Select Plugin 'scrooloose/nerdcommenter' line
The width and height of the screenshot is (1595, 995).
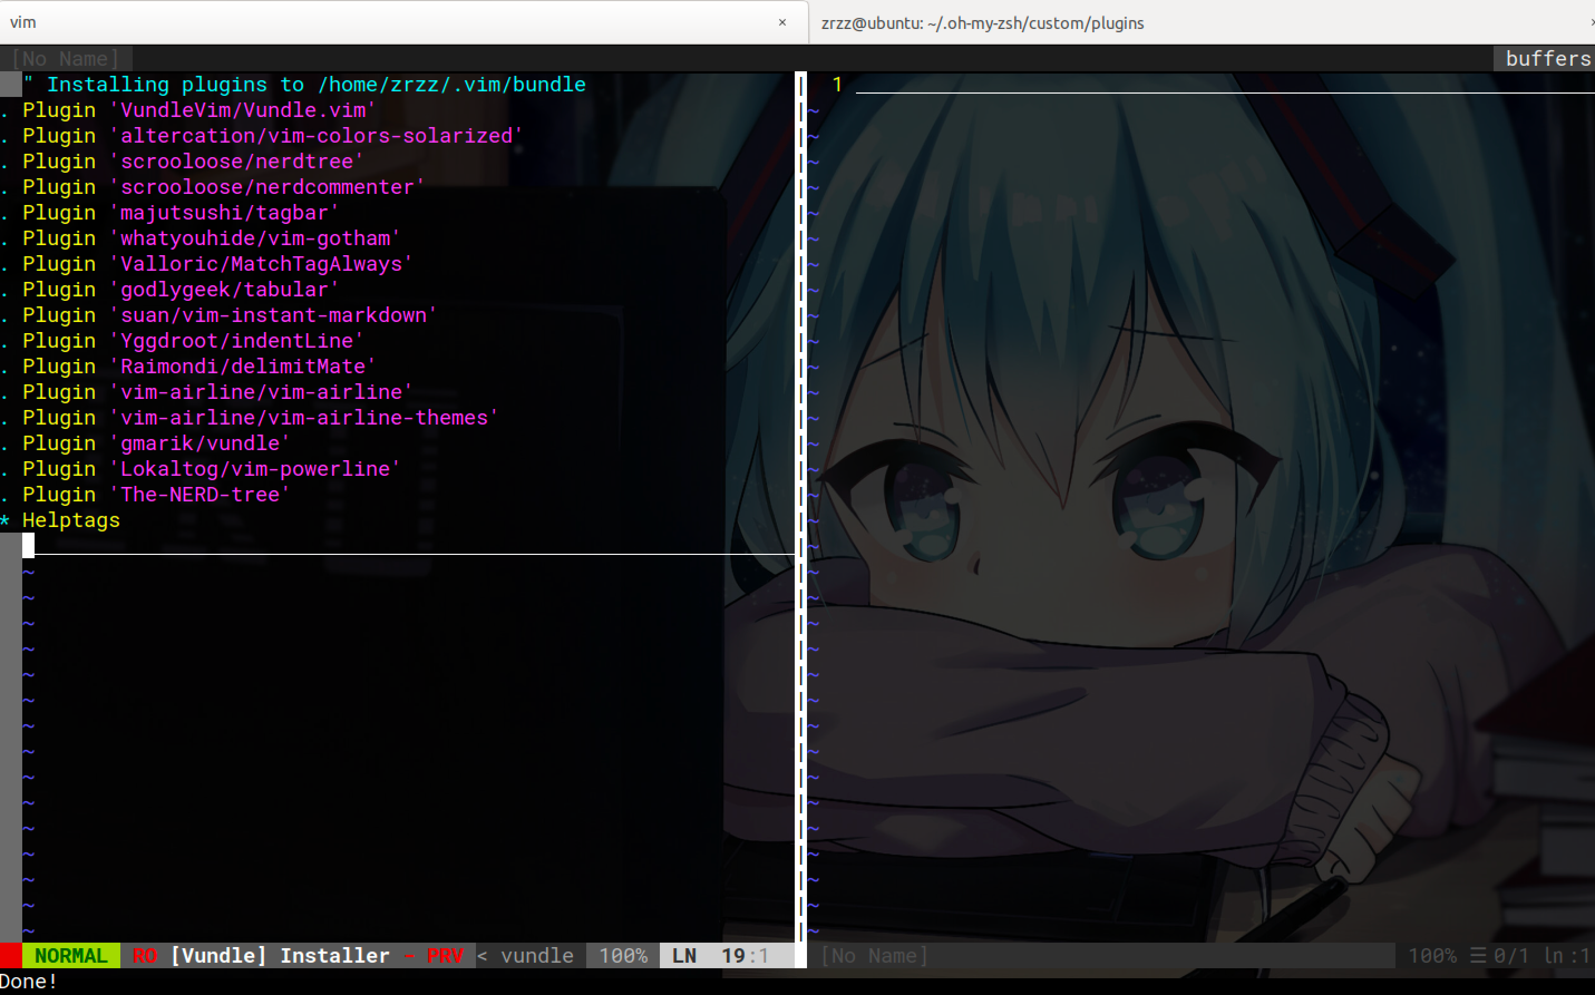(x=223, y=187)
